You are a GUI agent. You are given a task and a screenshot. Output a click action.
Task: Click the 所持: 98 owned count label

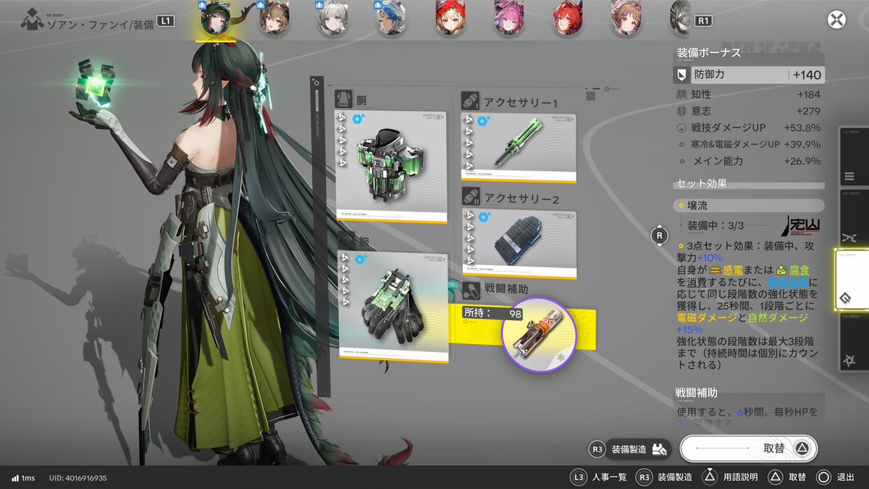point(492,313)
